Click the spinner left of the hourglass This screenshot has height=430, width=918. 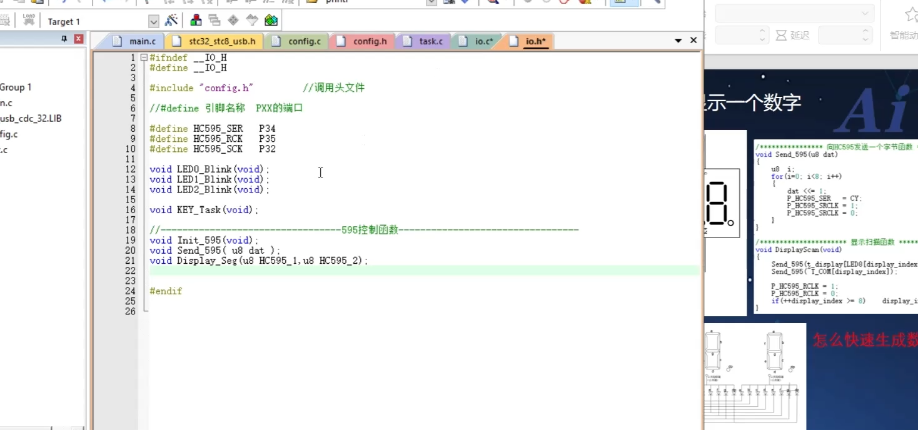point(741,35)
